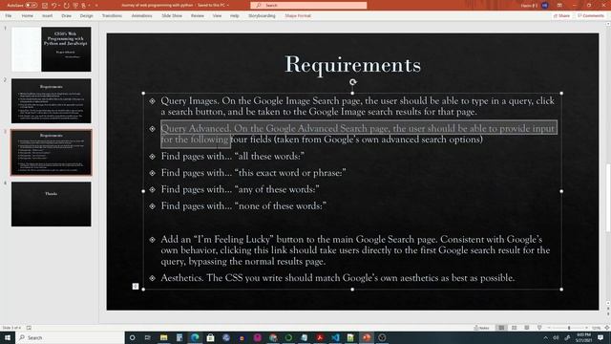Viewport: 611px width, 344px height.
Task: Adjust the zoom slider handle
Action: [569, 328]
